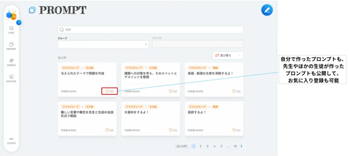Select the 英語 tag on 英訳するよ！ card

coord(215,106)
